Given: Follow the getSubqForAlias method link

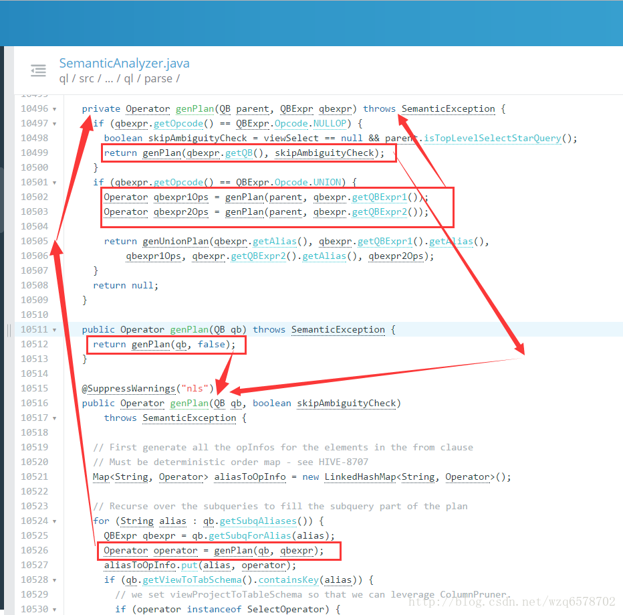Looking at the screenshot, I should click(250, 536).
